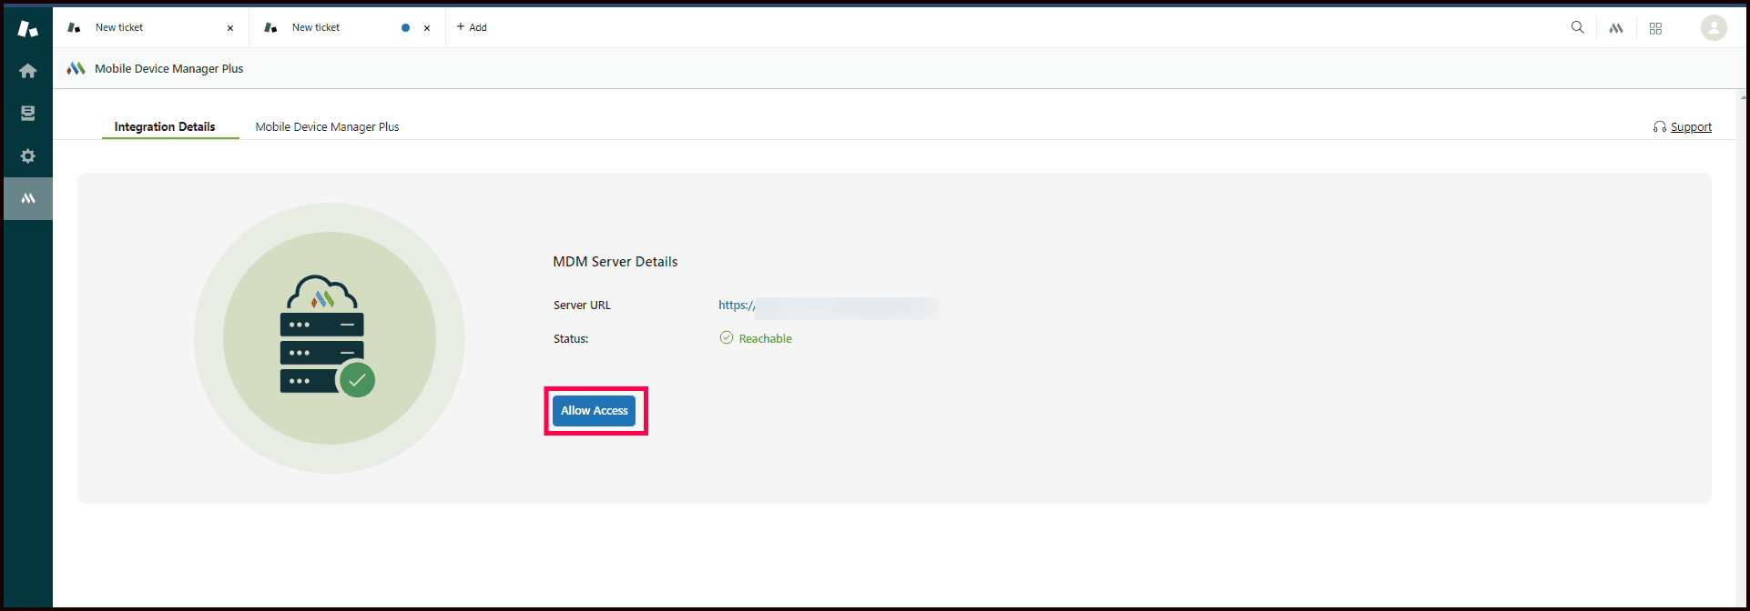Click the Status: label
Viewport: 1750px width, 611px height.
571,339
